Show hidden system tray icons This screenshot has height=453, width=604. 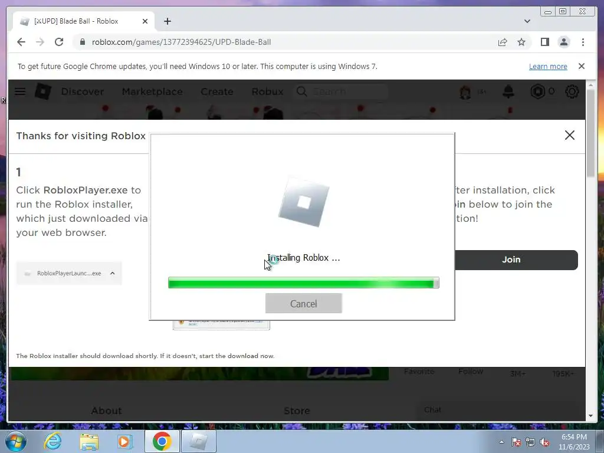501,442
